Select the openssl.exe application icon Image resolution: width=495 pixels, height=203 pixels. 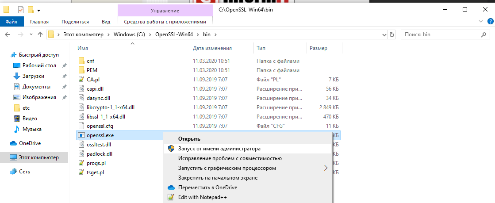(x=81, y=135)
